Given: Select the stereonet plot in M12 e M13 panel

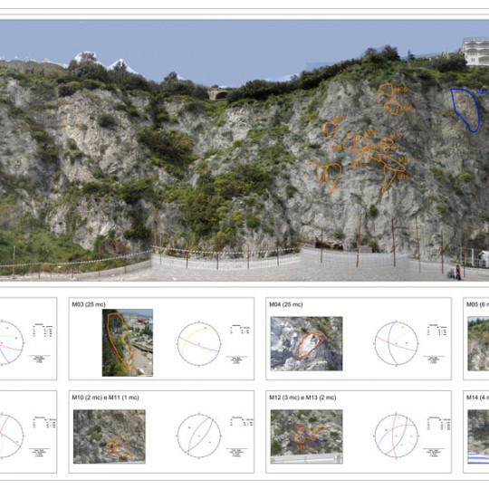Looking at the screenshot, I should point(397,436).
